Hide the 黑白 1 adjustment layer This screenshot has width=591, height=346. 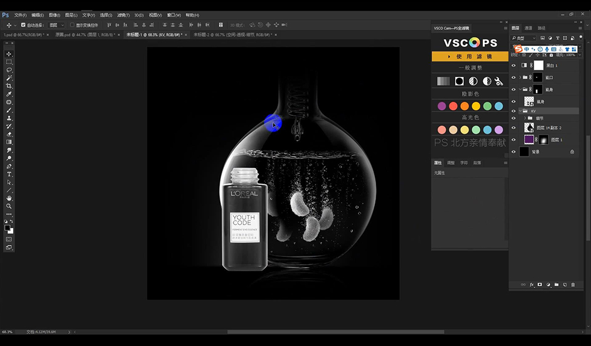pos(513,65)
